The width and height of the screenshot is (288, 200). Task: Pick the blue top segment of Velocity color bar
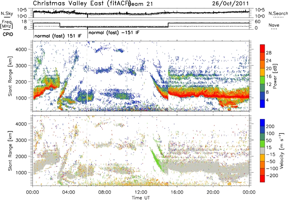[x=262, y=123]
